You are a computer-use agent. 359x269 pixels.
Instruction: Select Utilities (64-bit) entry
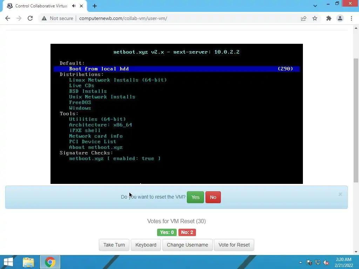coord(97,119)
